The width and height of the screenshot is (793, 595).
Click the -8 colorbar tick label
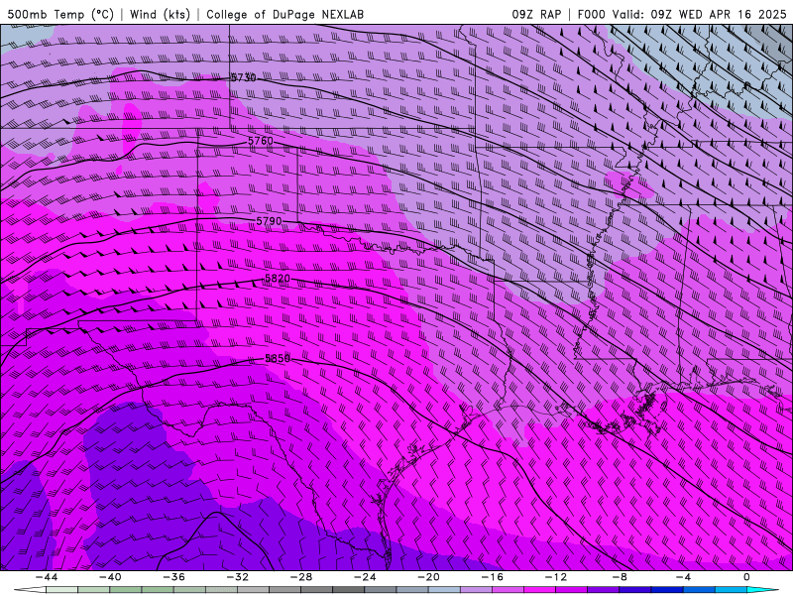tap(620, 577)
